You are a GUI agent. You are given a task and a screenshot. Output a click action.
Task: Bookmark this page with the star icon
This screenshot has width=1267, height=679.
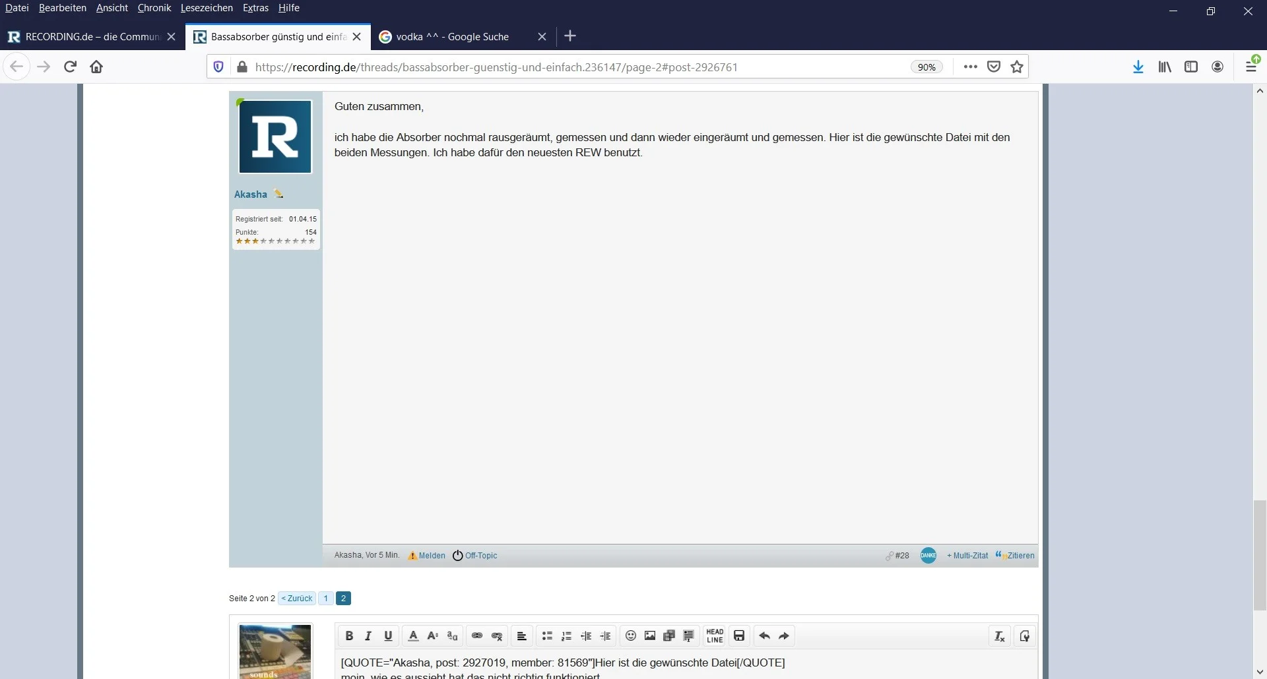[x=1017, y=67]
